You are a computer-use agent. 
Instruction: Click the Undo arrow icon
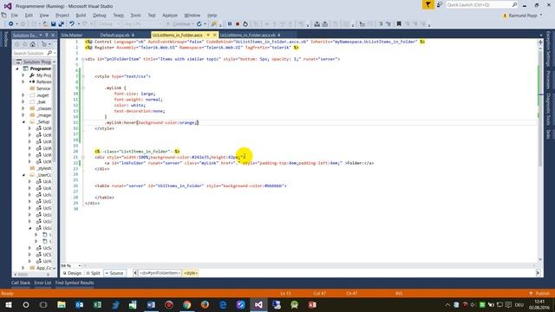(72, 24)
